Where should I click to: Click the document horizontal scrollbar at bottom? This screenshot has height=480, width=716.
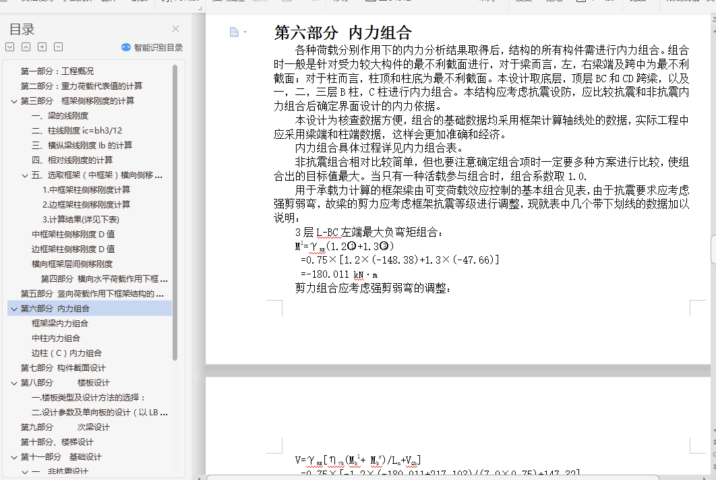pyautogui.click(x=434, y=477)
